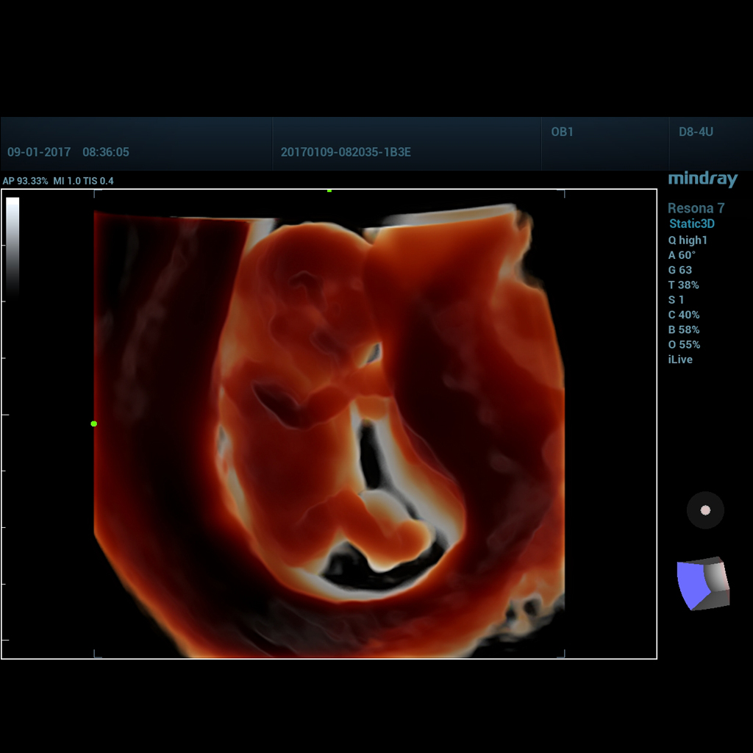Select the iLive rendering mode label
Image resolution: width=753 pixels, height=753 pixels.
(x=680, y=360)
